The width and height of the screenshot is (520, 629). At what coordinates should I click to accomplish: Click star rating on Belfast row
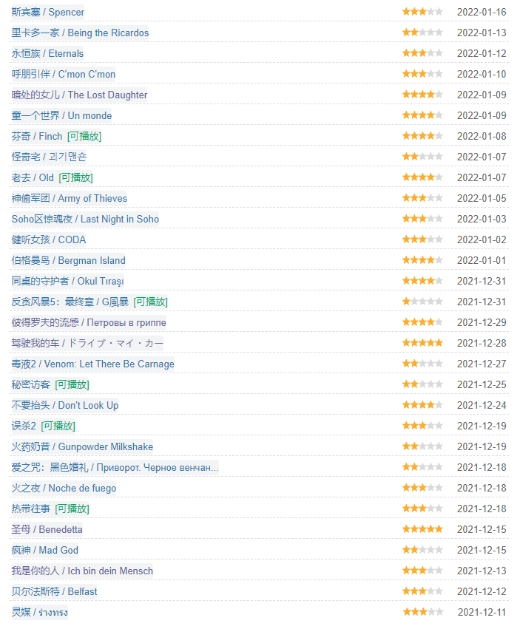pos(422,591)
